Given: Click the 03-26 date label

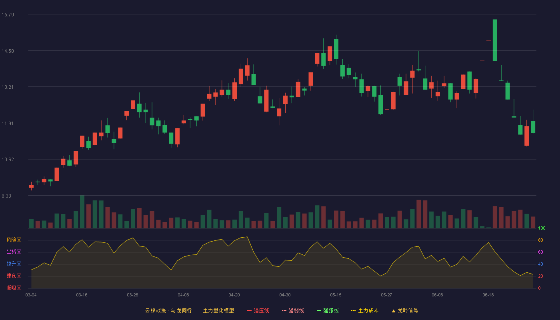Looking at the screenshot, I should 132,295.
